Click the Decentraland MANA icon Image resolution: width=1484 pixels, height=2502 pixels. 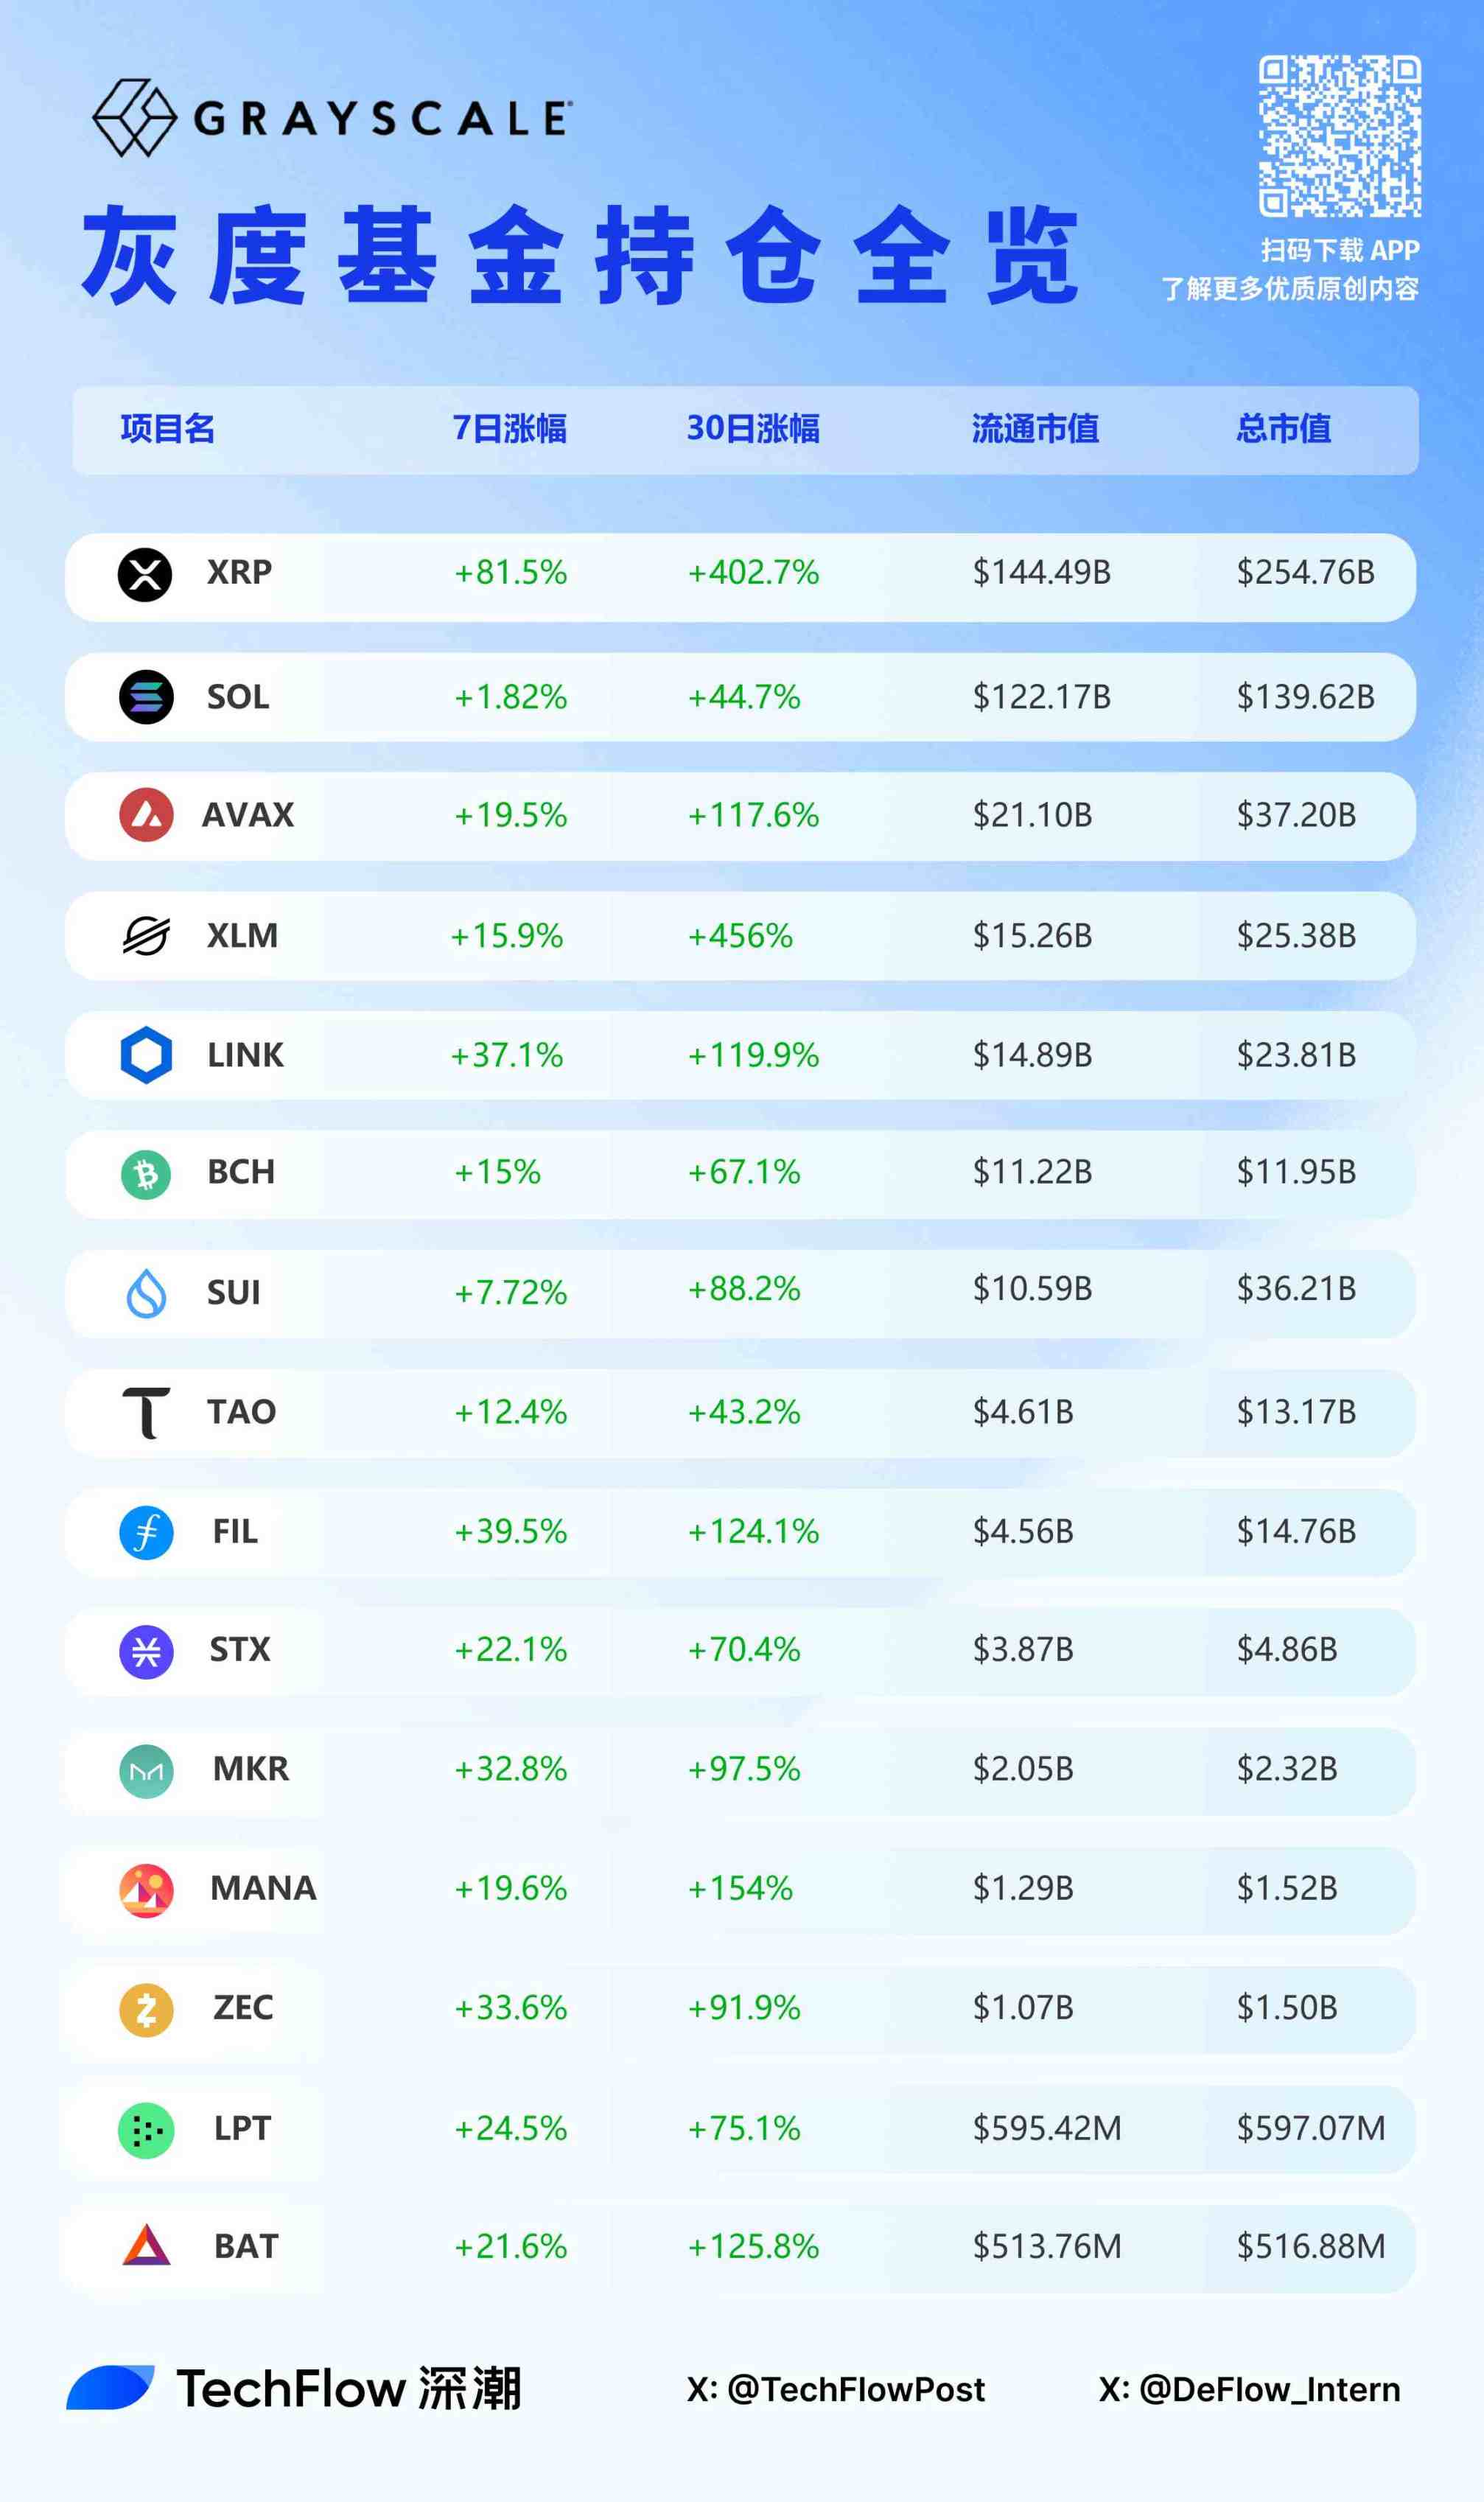tap(146, 1890)
